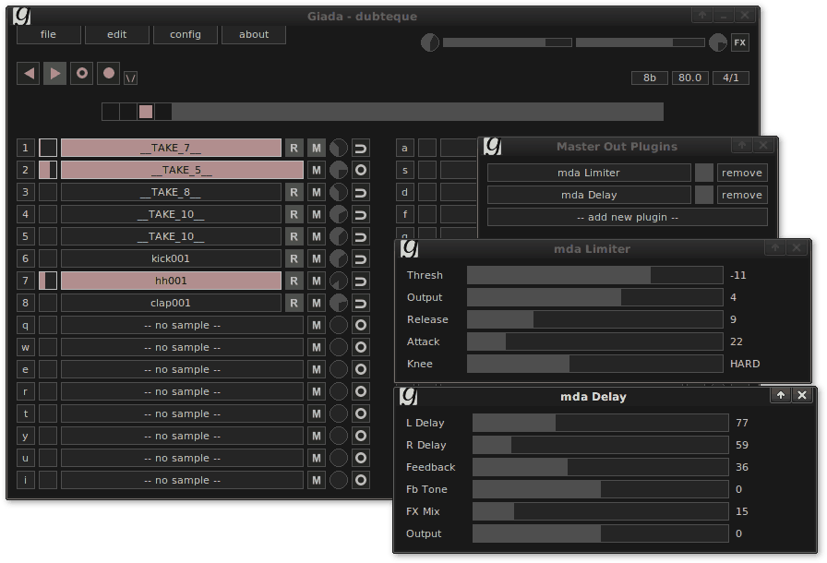Screen dimensions: 827x563
Task: Change loop mode for channel 1
Action: [x=361, y=148]
